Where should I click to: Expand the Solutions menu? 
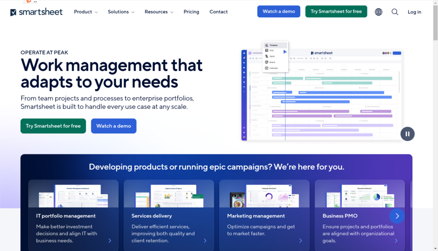121,12
